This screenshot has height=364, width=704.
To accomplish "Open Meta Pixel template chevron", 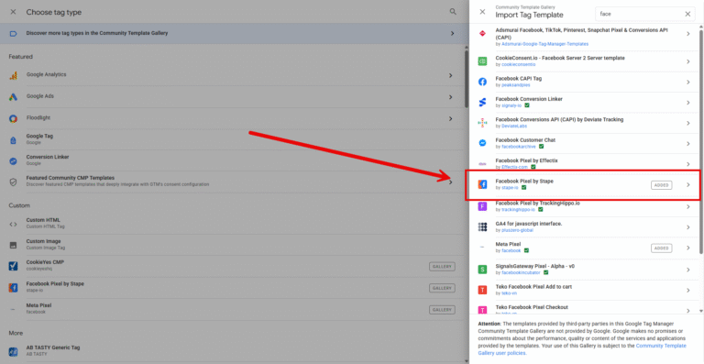I will 687,248.
